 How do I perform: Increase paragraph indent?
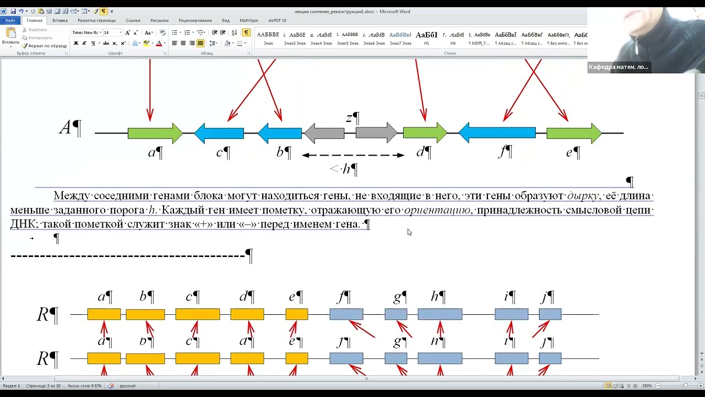pos(223,33)
